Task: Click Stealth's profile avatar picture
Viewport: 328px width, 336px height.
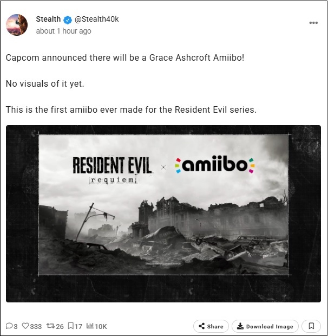Action: coord(17,25)
